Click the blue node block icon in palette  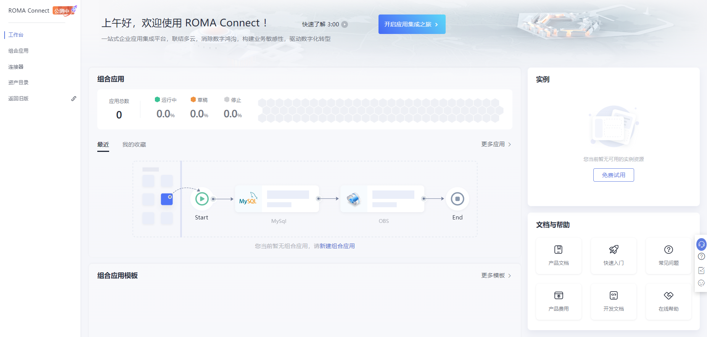point(167,199)
